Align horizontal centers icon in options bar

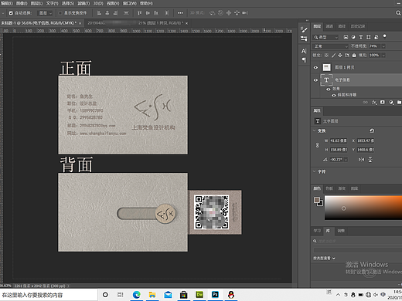pyautogui.click(x=107, y=13)
